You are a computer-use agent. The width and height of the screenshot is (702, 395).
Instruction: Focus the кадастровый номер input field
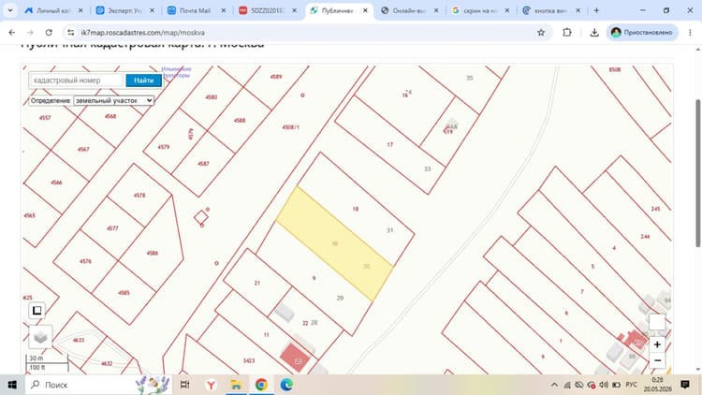(76, 80)
